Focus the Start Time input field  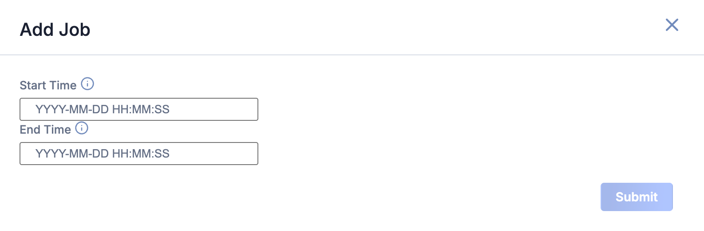[139, 109]
